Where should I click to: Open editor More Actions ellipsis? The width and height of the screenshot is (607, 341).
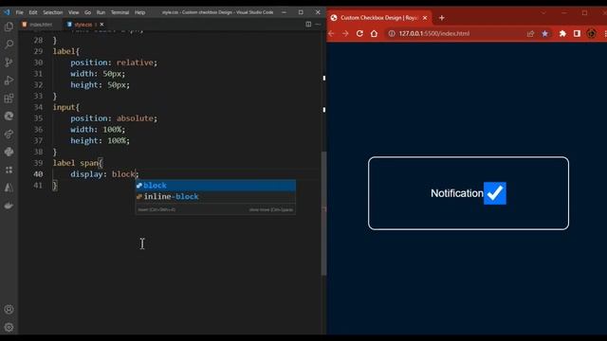pos(318,24)
